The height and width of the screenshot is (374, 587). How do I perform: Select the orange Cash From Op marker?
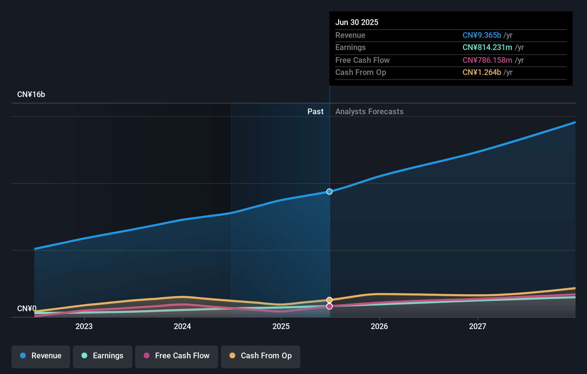coord(329,299)
